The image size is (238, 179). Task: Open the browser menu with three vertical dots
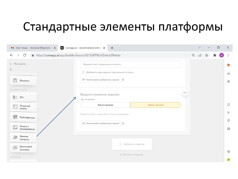(228, 55)
